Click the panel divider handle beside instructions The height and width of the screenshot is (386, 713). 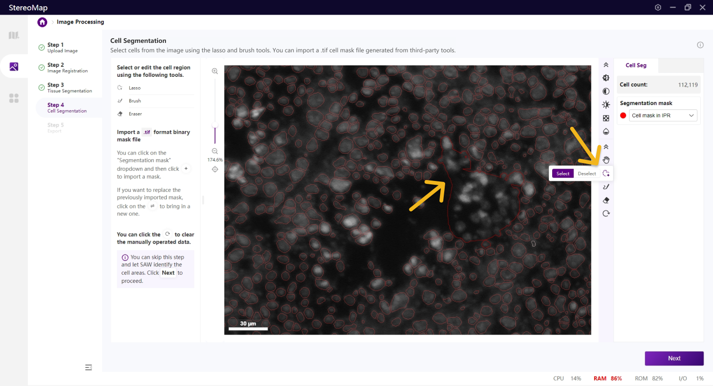click(203, 200)
